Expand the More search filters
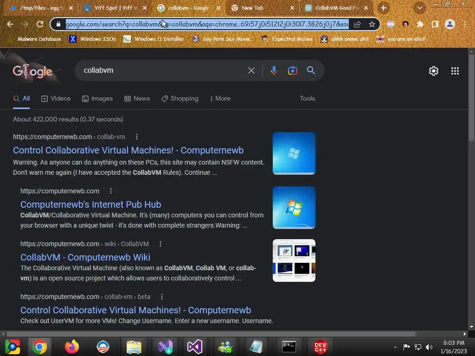 [x=220, y=99]
